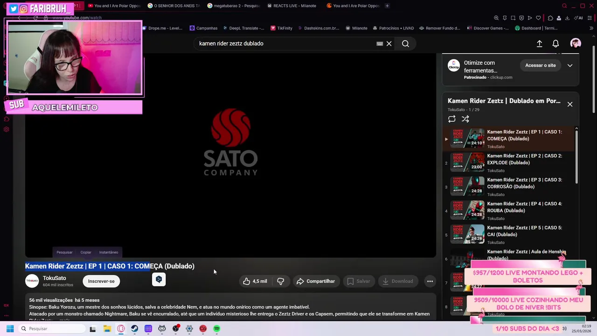This screenshot has width=597, height=336.
Task: Open the YouTube upload/create icon
Action: [x=539, y=43]
